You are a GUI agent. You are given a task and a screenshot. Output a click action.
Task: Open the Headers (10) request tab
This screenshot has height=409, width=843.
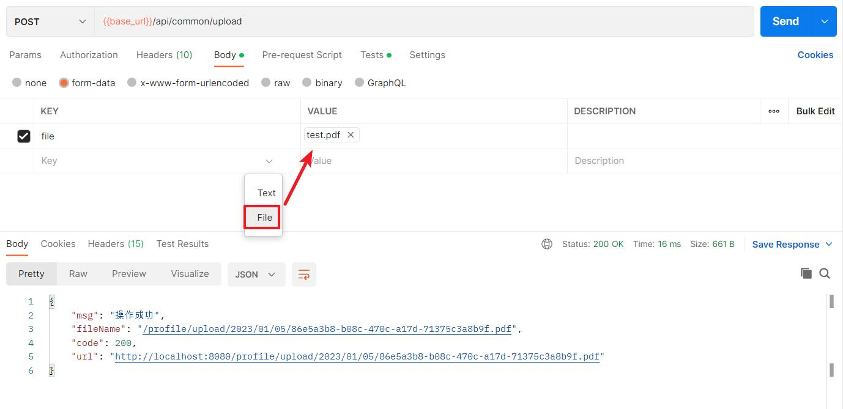(164, 55)
